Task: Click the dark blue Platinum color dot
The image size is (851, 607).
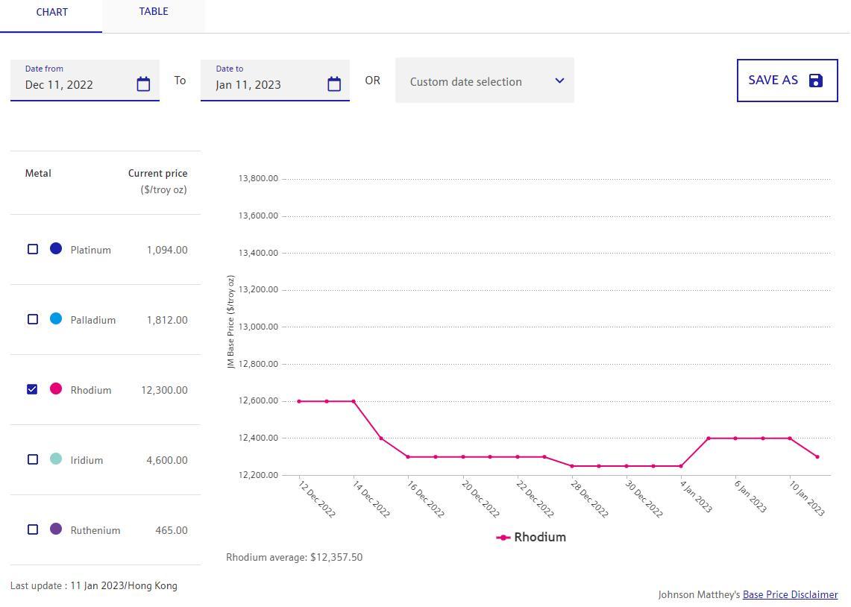Action: click(56, 248)
